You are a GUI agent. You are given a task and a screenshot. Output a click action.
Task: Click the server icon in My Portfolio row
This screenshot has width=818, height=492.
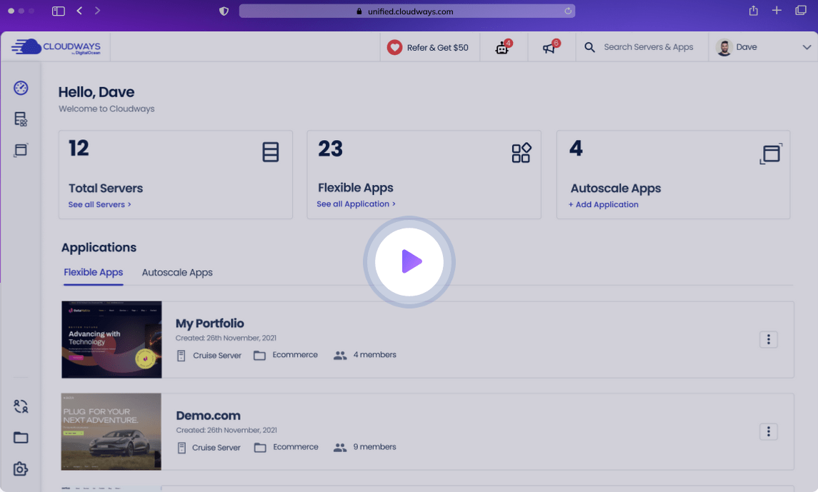click(181, 356)
